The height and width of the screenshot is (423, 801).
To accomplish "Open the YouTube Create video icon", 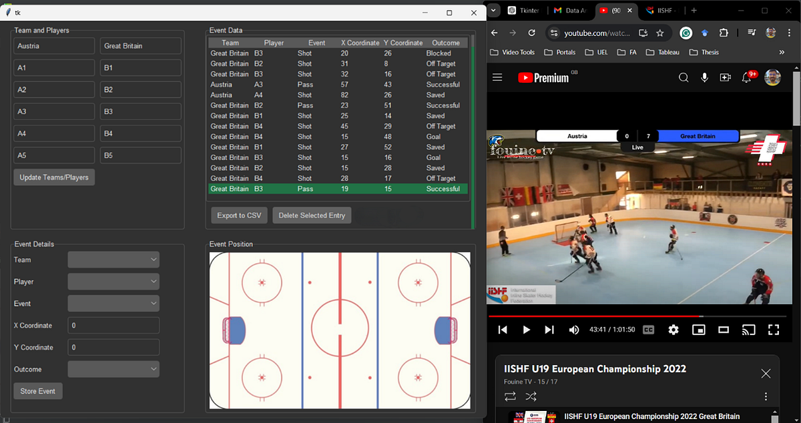I will [x=726, y=77].
